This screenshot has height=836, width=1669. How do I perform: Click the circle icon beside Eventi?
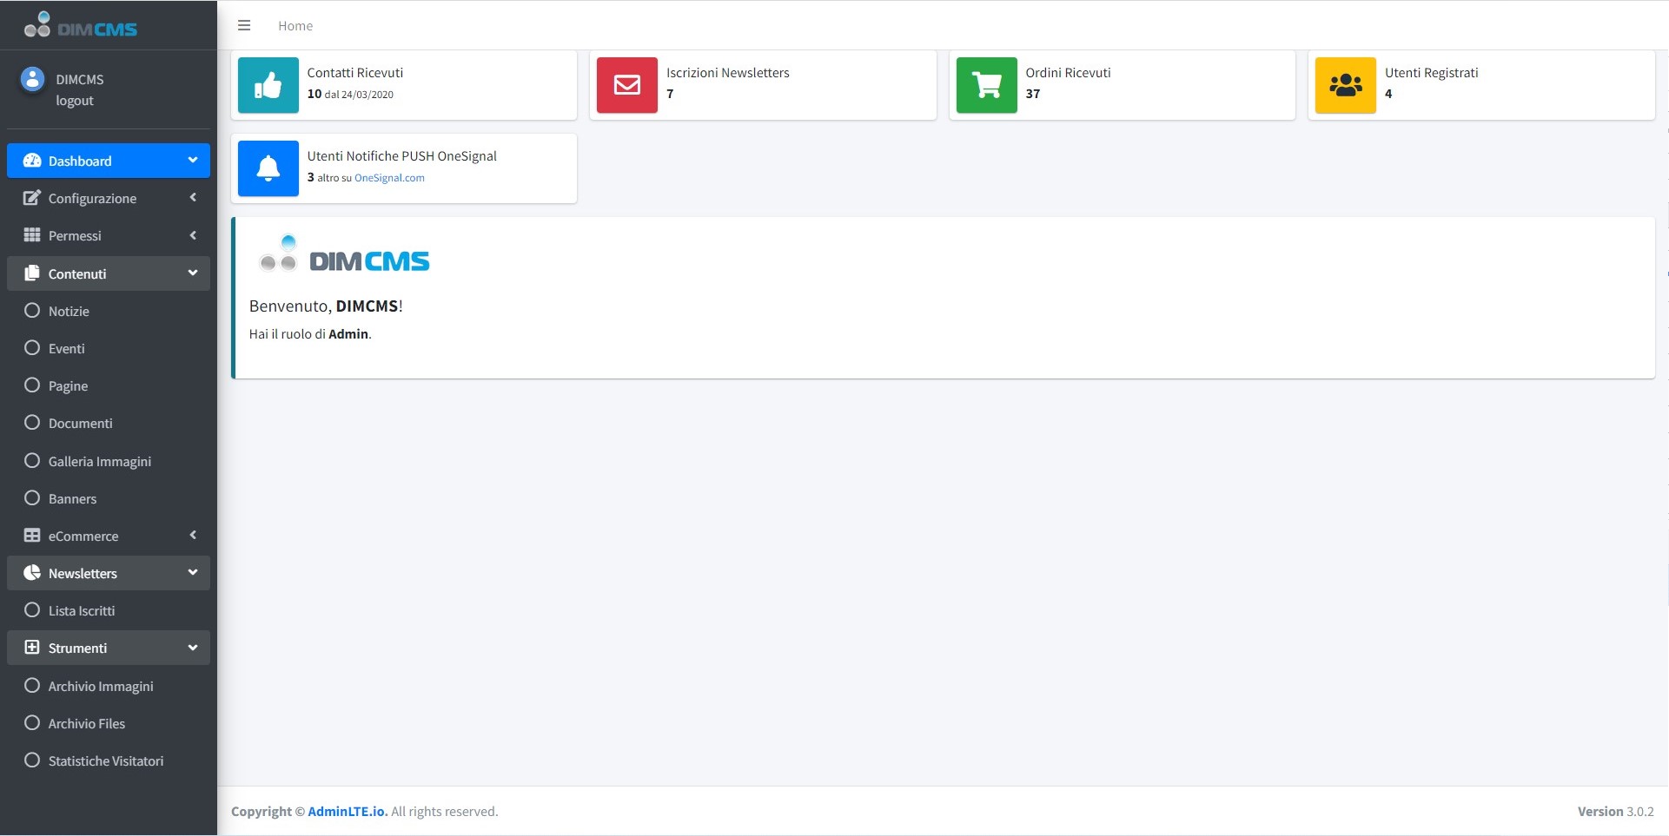(x=32, y=347)
